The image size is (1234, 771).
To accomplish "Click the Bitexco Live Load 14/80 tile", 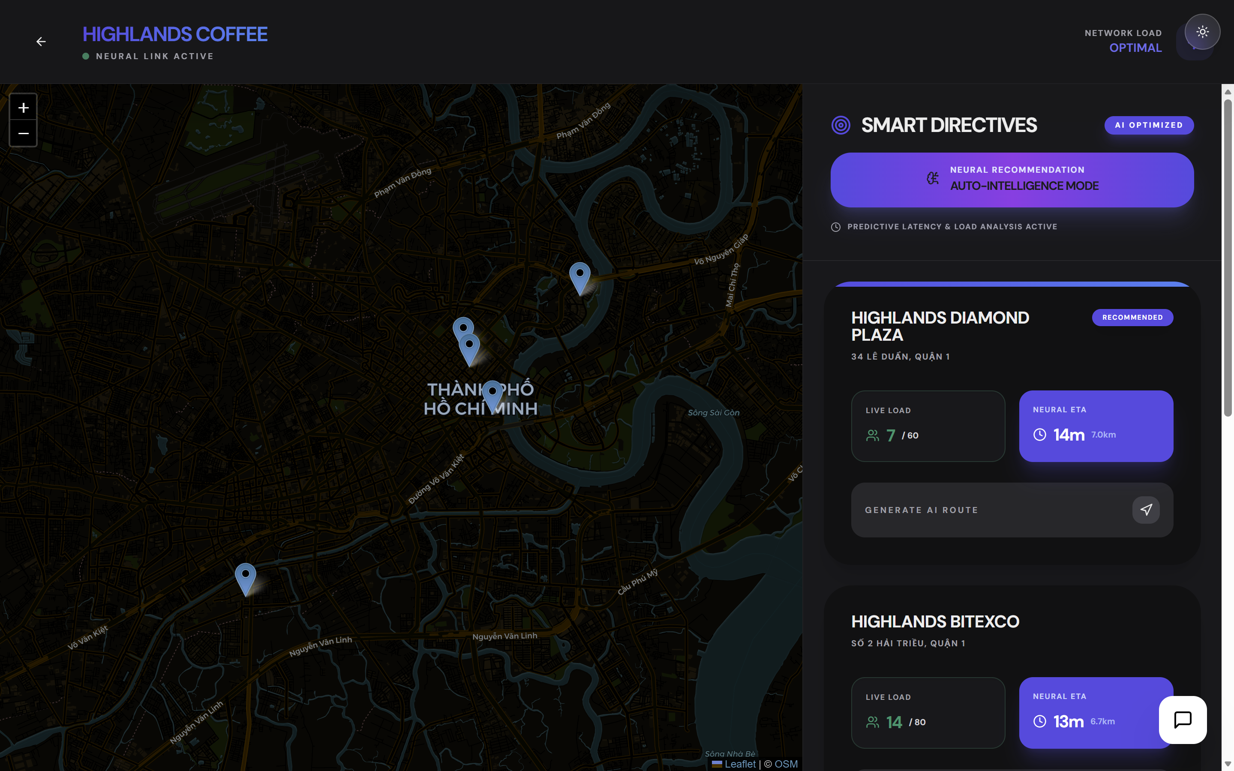I will (x=928, y=712).
